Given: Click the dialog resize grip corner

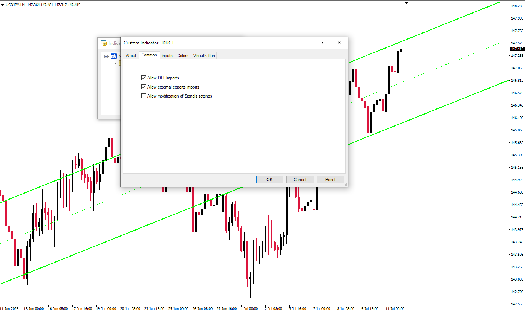Looking at the screenshot, I should coord(345,185).
